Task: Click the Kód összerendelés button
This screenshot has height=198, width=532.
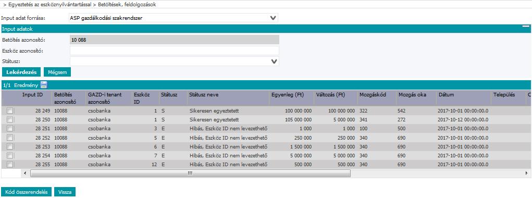Action: tap(26, 192)
